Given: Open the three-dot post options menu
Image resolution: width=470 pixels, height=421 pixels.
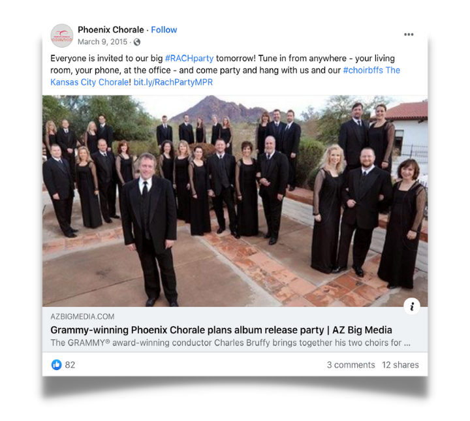Looking at the screenshot, I should click(x=409, y=35).
